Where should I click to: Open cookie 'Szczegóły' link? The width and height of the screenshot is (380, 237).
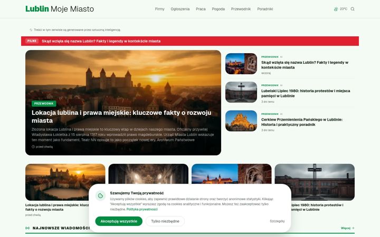click(x=277, y=221)
